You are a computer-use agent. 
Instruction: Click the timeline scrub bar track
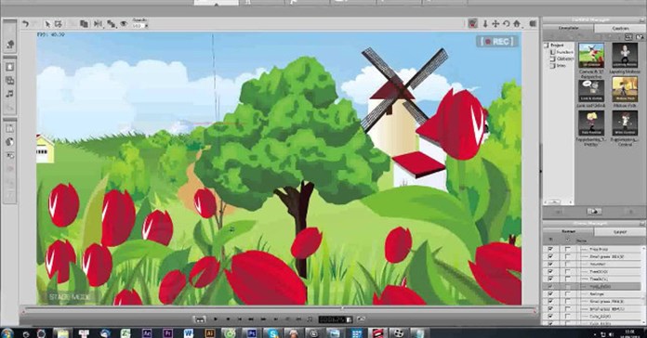click(280, 309)
